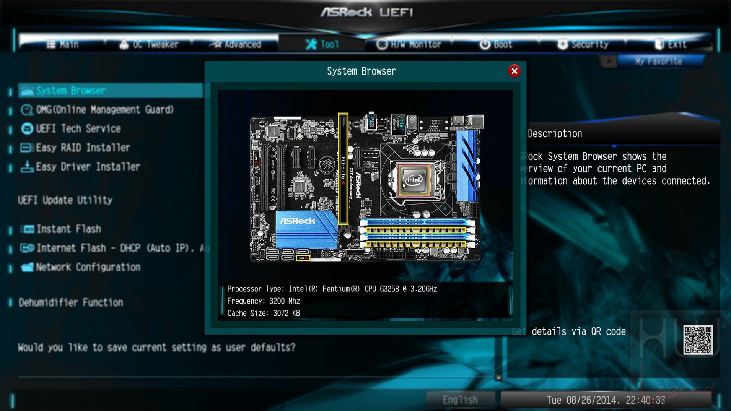Click the Tool tab wrench icon
The width and height of the screenshot is (731, 411).
click(311, 44)
